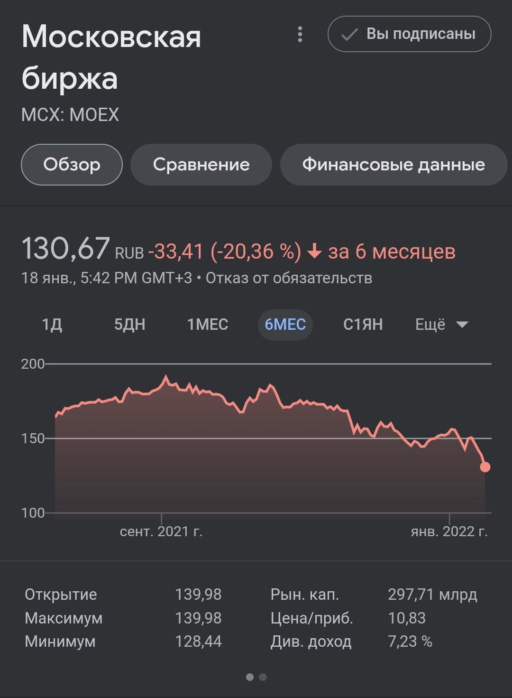Select the 1МЕС time range
Screen dimensions: 512x698
(x=208, y=325)
